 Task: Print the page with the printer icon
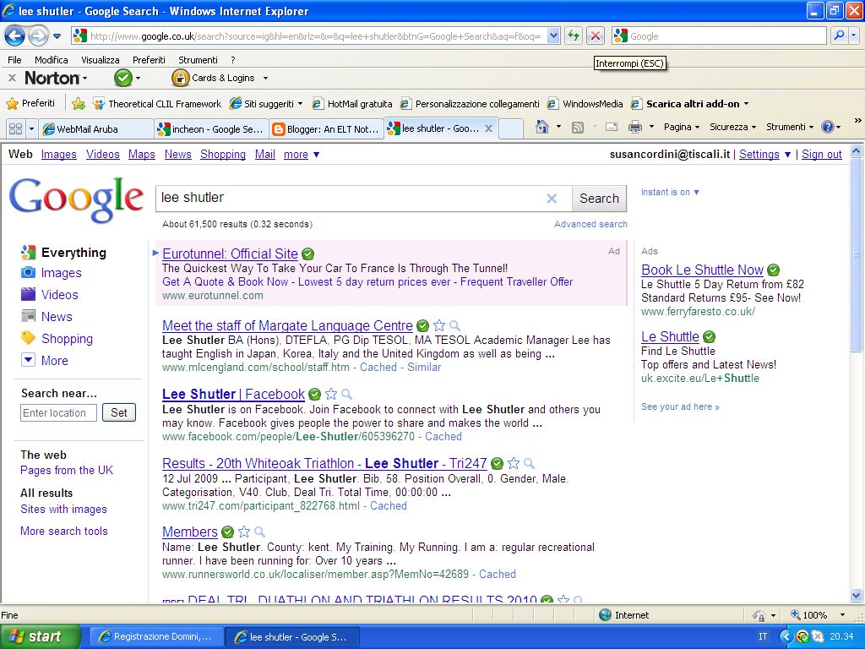pyautogui.click(x=635, y=128)
